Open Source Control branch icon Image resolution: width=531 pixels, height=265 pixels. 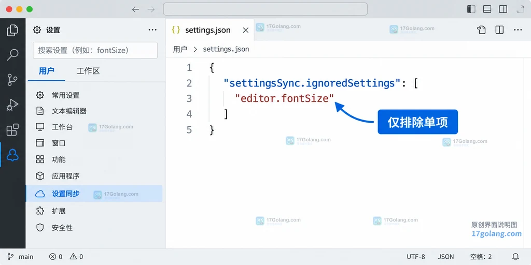tap(12, 80)
